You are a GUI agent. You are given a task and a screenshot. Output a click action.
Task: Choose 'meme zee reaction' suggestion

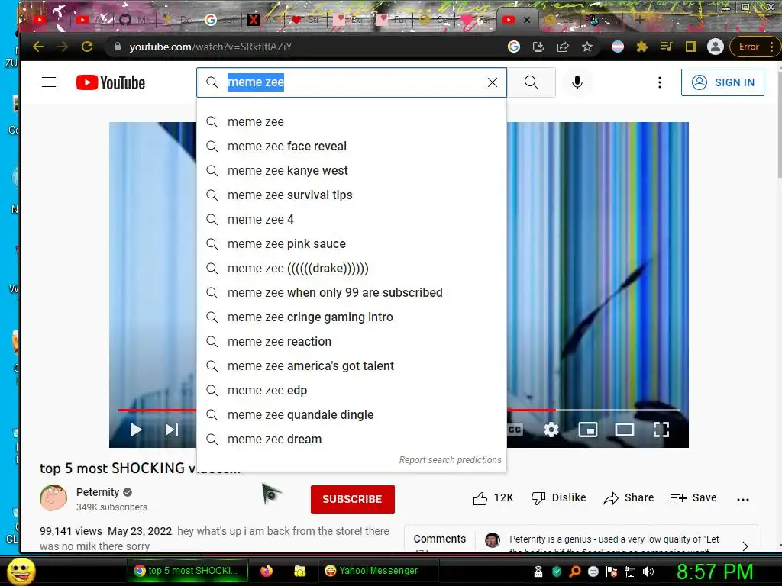[351, 341]
